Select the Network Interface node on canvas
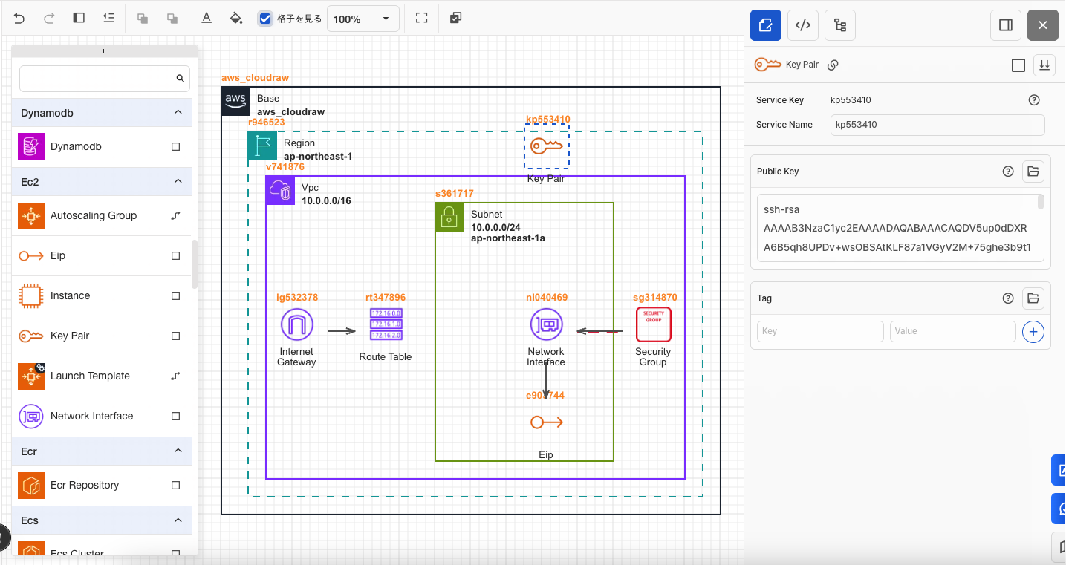 (546, 325)
